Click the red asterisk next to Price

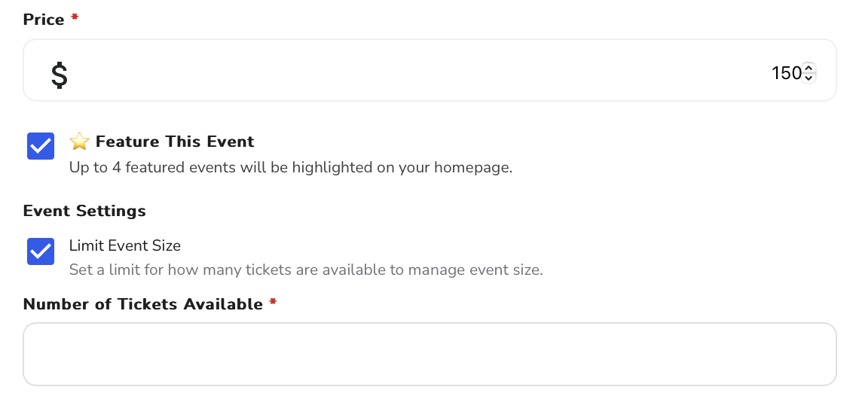75,17
